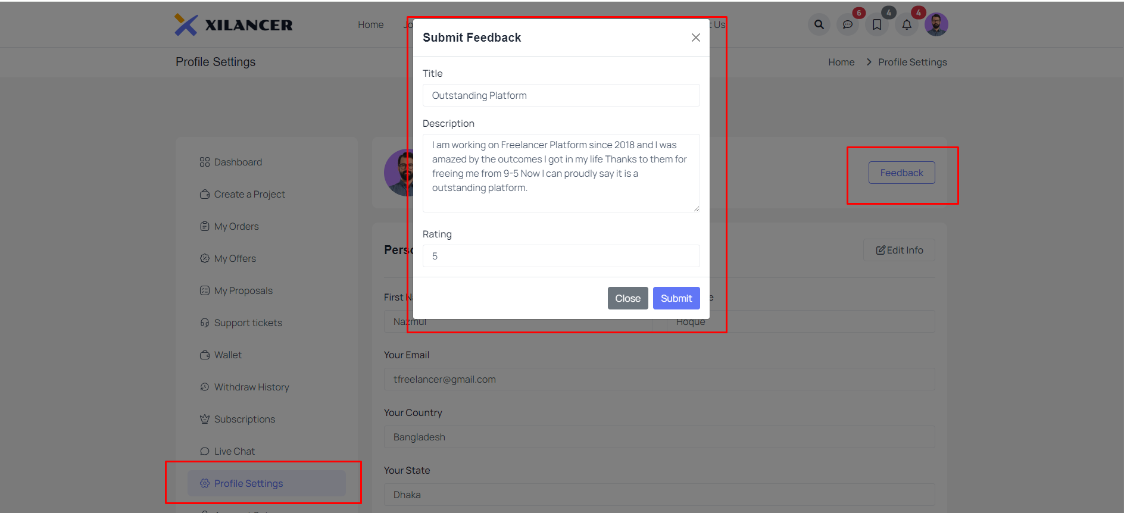Open the messages chat icon

(848, 24)
